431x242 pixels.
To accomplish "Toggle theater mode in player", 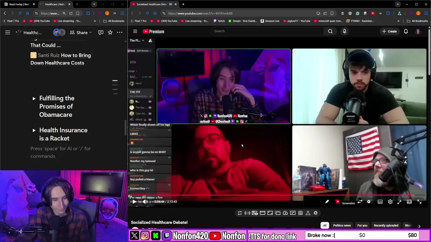I will tap(409, 202).
